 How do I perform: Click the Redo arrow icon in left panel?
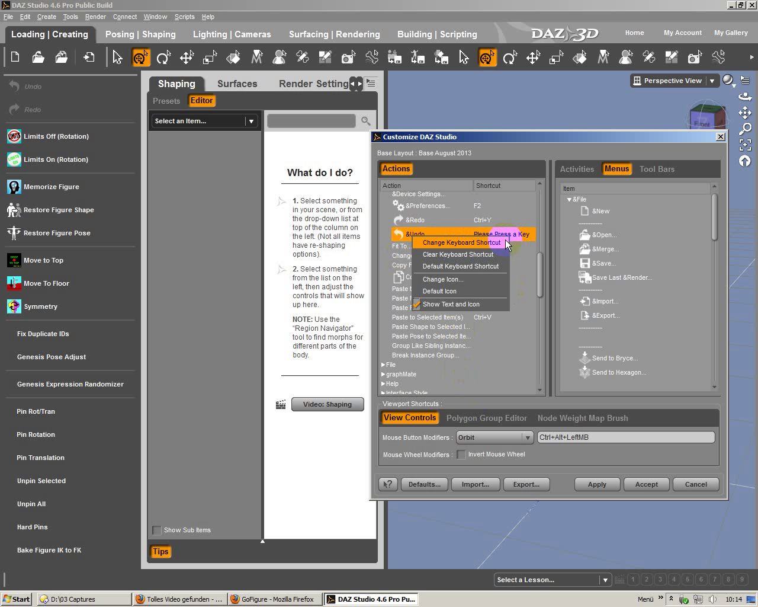tap(14, 109)
